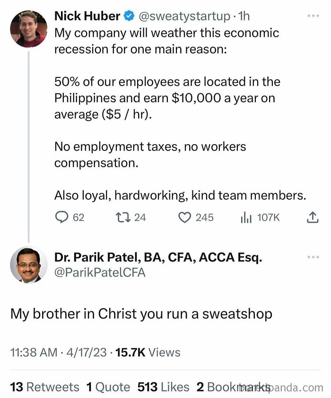This screenshot has height=398, width=331.
Task: Click the 13 Retweets count
Action: coord(44,387)
